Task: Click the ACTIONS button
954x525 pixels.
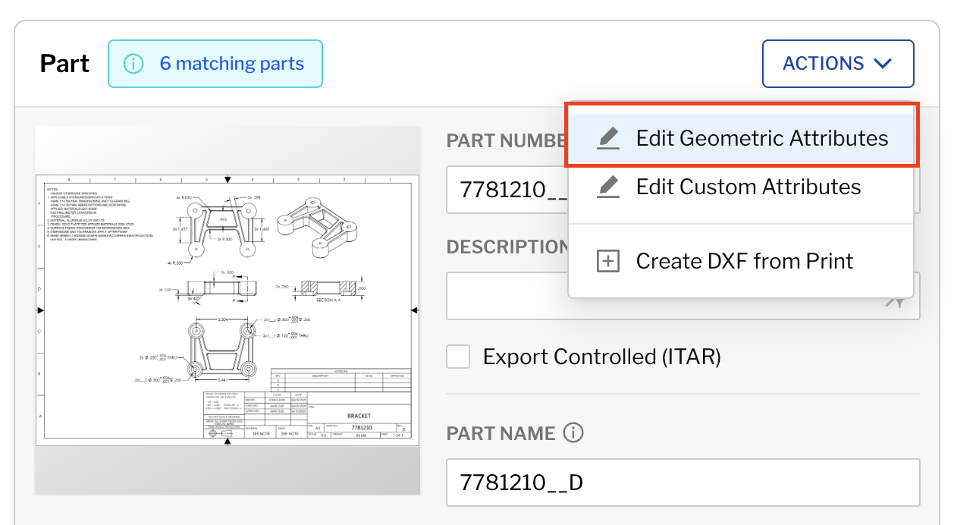Action: pyautogui.click(x=838, y=64)
